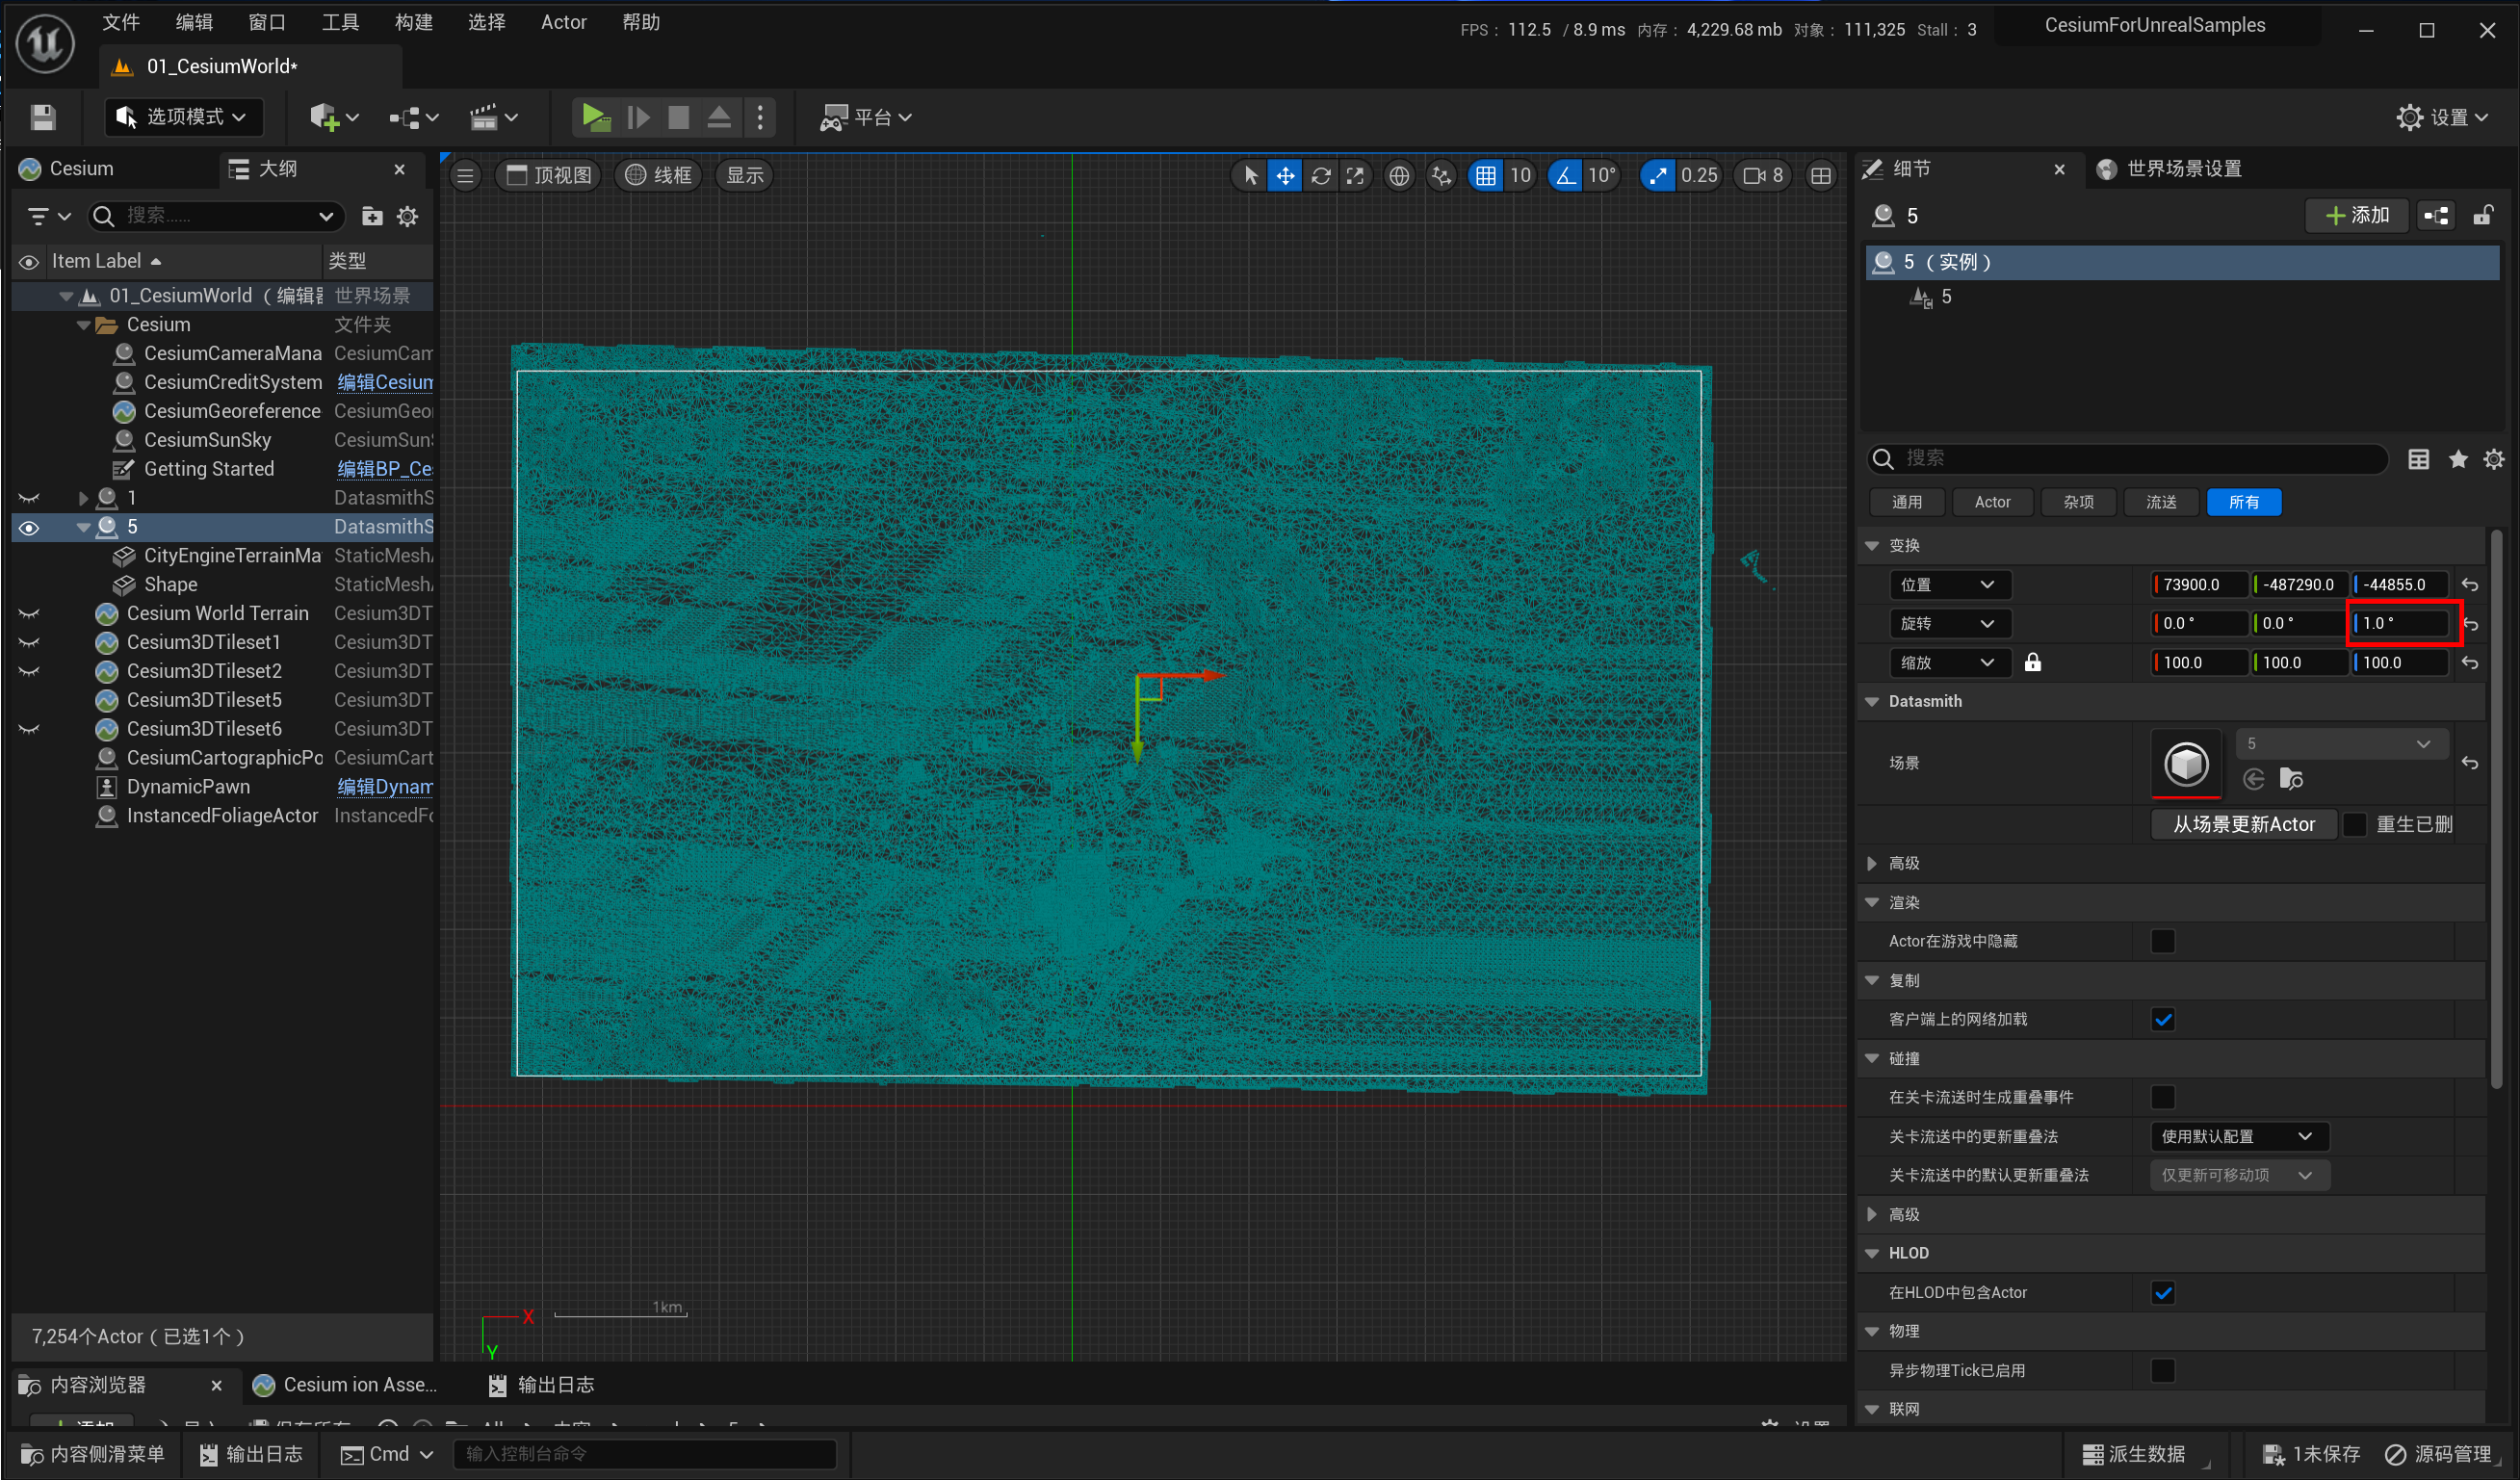This screenshot has width=2520, height=1480.
Task: Open outliner settings gear icon
Action: (x=408, y=216)
